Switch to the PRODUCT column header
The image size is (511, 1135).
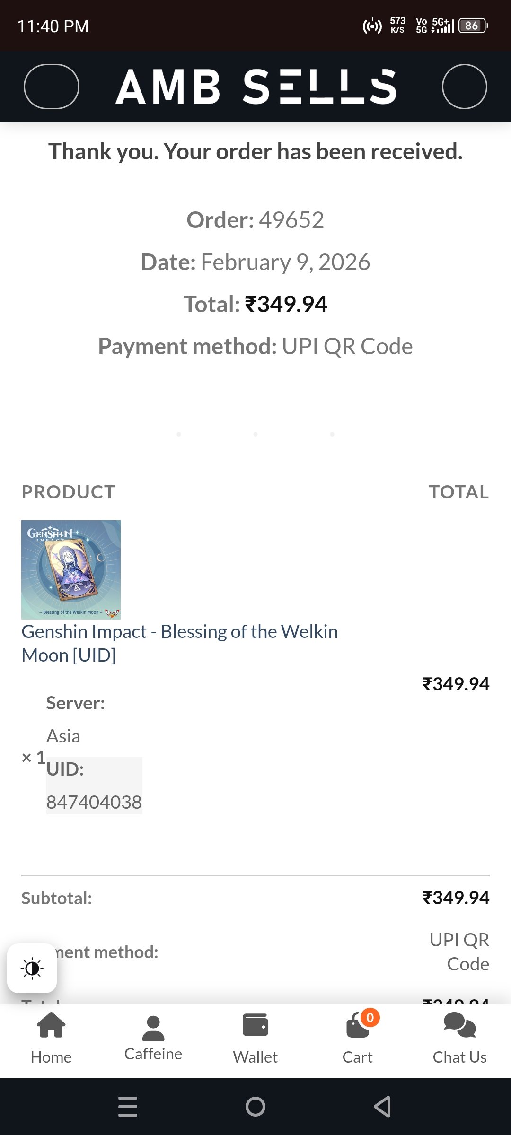click(x=68, y=492)
